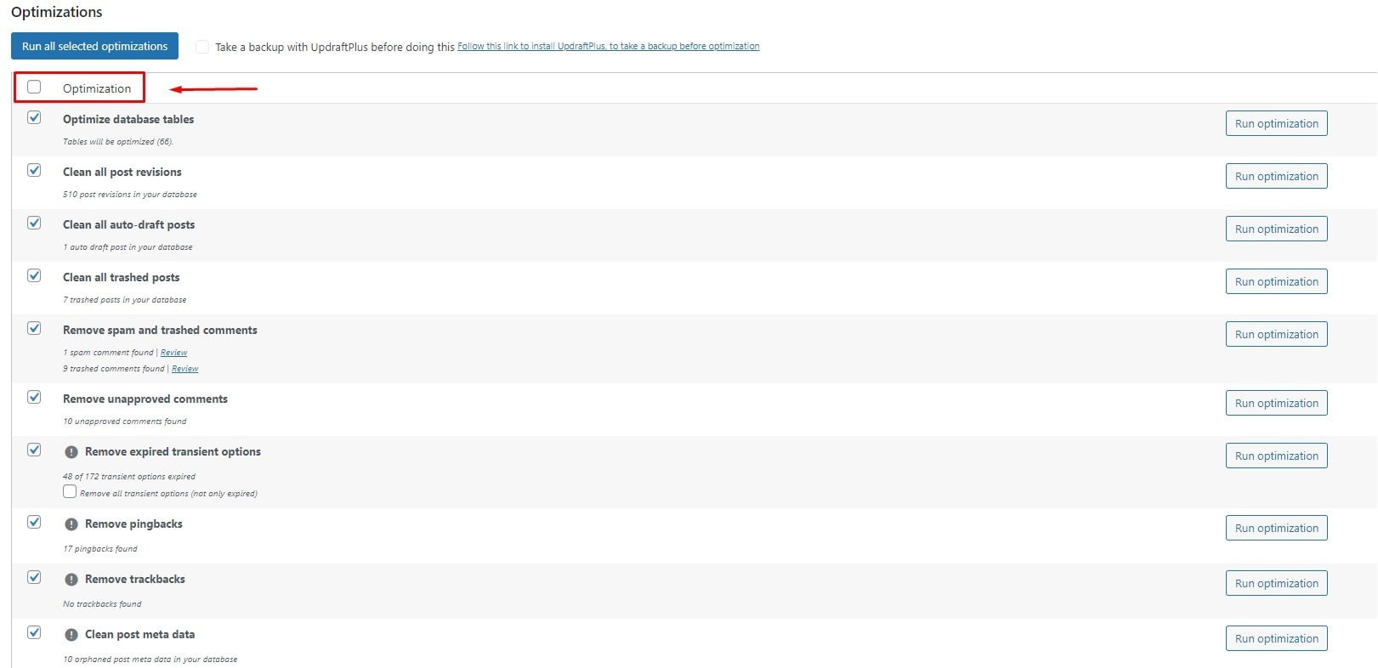Click 'Clean all post revisions' title text
This screenshot has height=668, width=1378.
click(122, 172)
